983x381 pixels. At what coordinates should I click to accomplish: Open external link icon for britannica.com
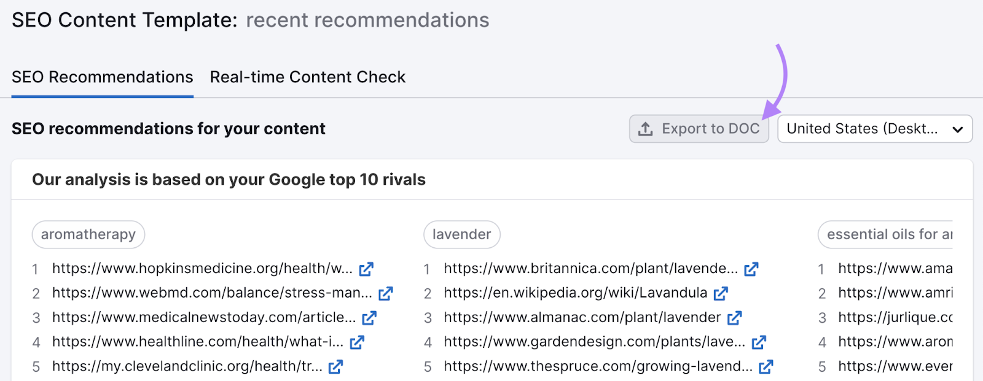[x=751, y=269]
